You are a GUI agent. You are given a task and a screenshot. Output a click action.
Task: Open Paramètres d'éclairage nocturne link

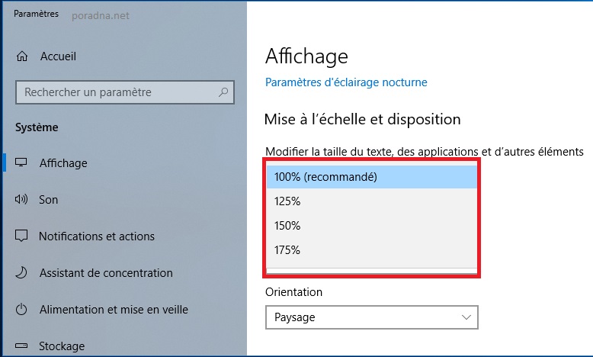pos(346,82)
